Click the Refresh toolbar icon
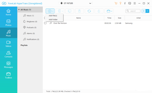Viewport: 152px width, 93px height. click(89, 11)
